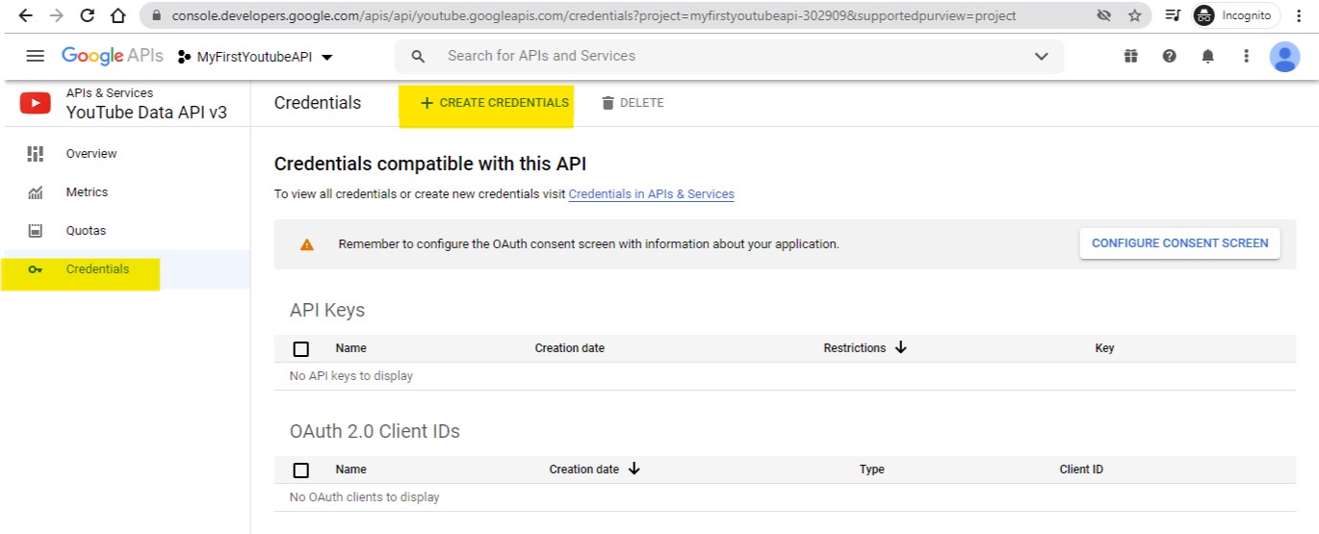Viewport: 1319px width, 534px height.
Task: Bookmark page with the star icon
Action: (x=1134, y=16)
